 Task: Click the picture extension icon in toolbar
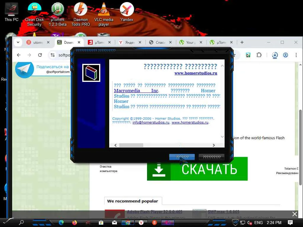[x=248, y=55]
